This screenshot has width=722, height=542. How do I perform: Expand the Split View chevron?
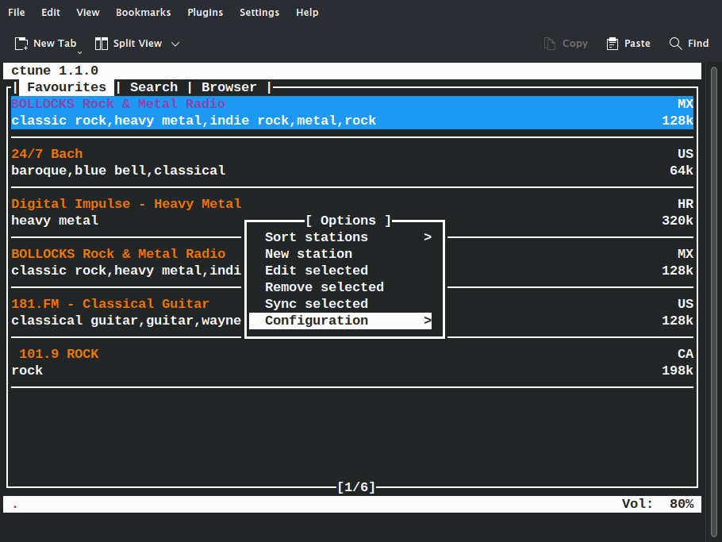[x=175, y=44]
